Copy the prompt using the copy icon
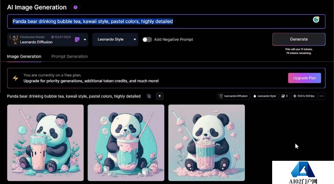334x184 pixels. [149, 96]
